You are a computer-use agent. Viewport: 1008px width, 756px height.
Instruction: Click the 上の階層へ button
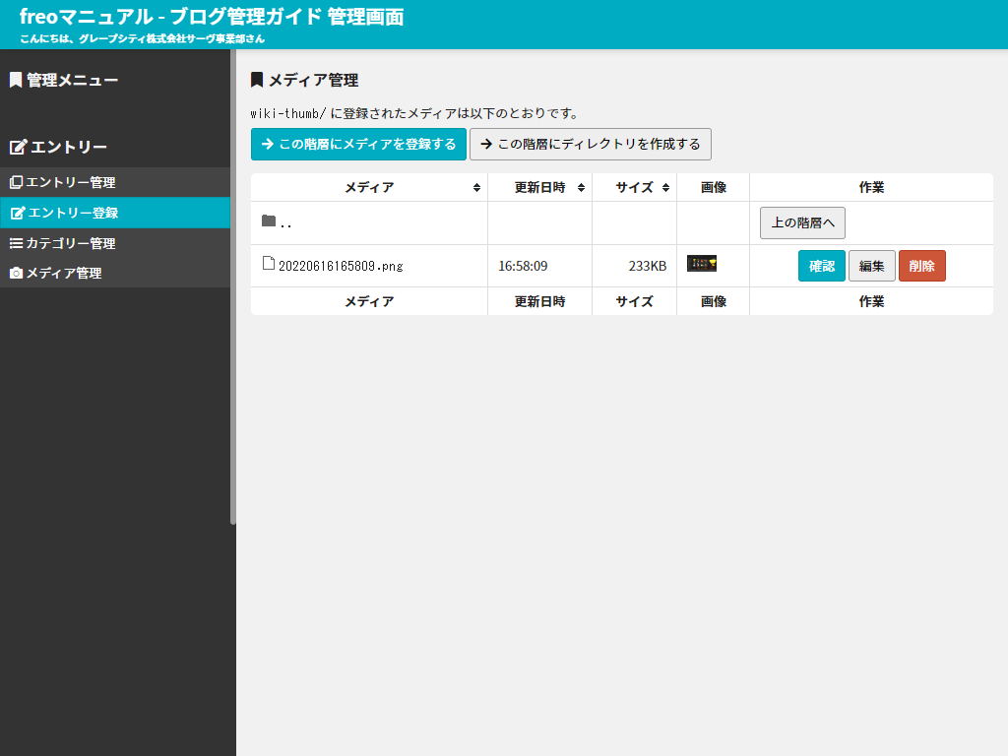(802, 223)
